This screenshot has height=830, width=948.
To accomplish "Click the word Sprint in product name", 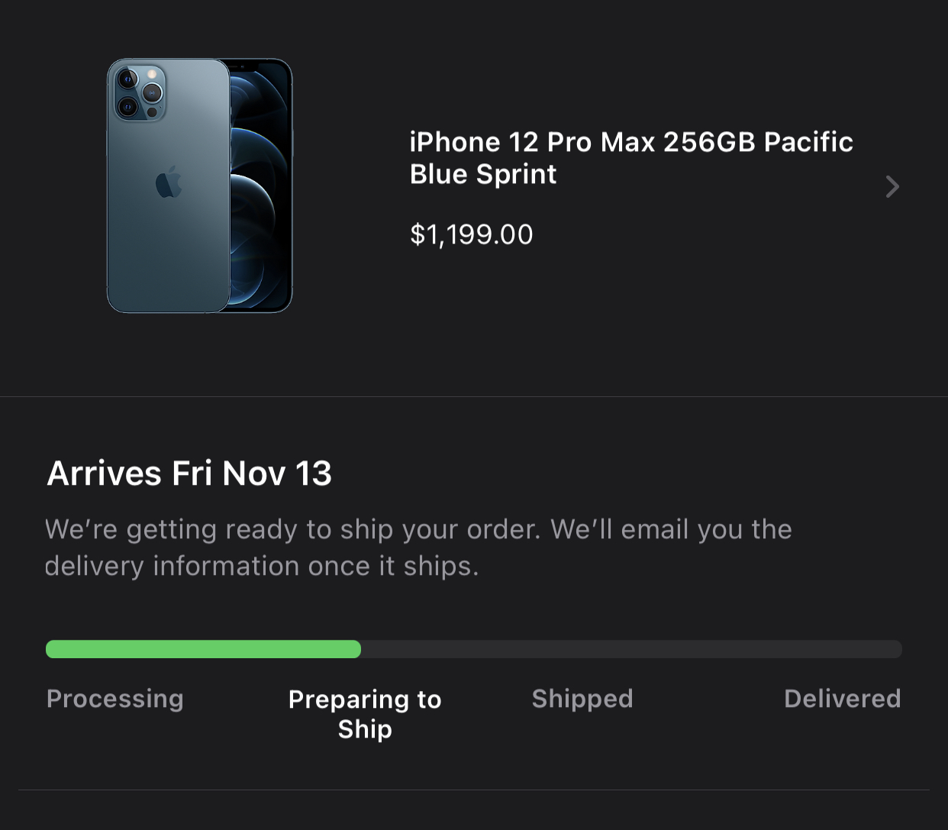I will [x=516, y=174].
